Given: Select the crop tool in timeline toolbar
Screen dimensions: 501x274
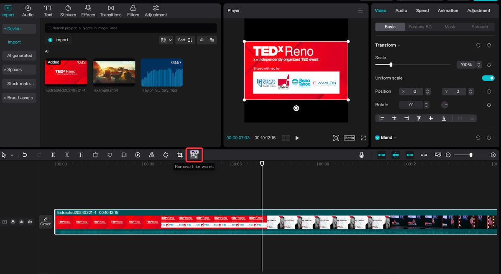Looking at the screenshot, I should (x=180, y=155).
